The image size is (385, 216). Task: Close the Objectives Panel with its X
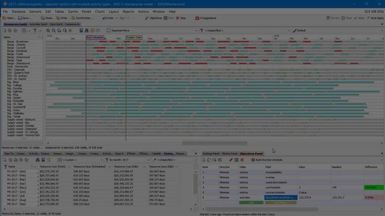382,154
